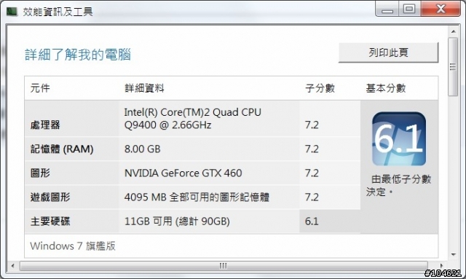Select the 遊戲圖形 gaming graphics row
The width and height of the screenshot is (466, 279).
click(192, 197)
